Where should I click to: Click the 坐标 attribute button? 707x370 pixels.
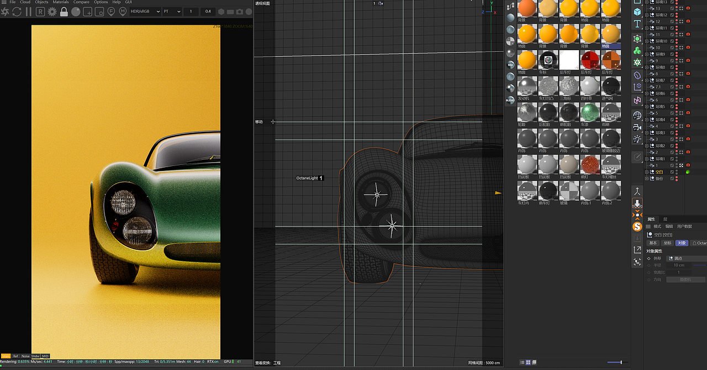(x=668, y=243)
